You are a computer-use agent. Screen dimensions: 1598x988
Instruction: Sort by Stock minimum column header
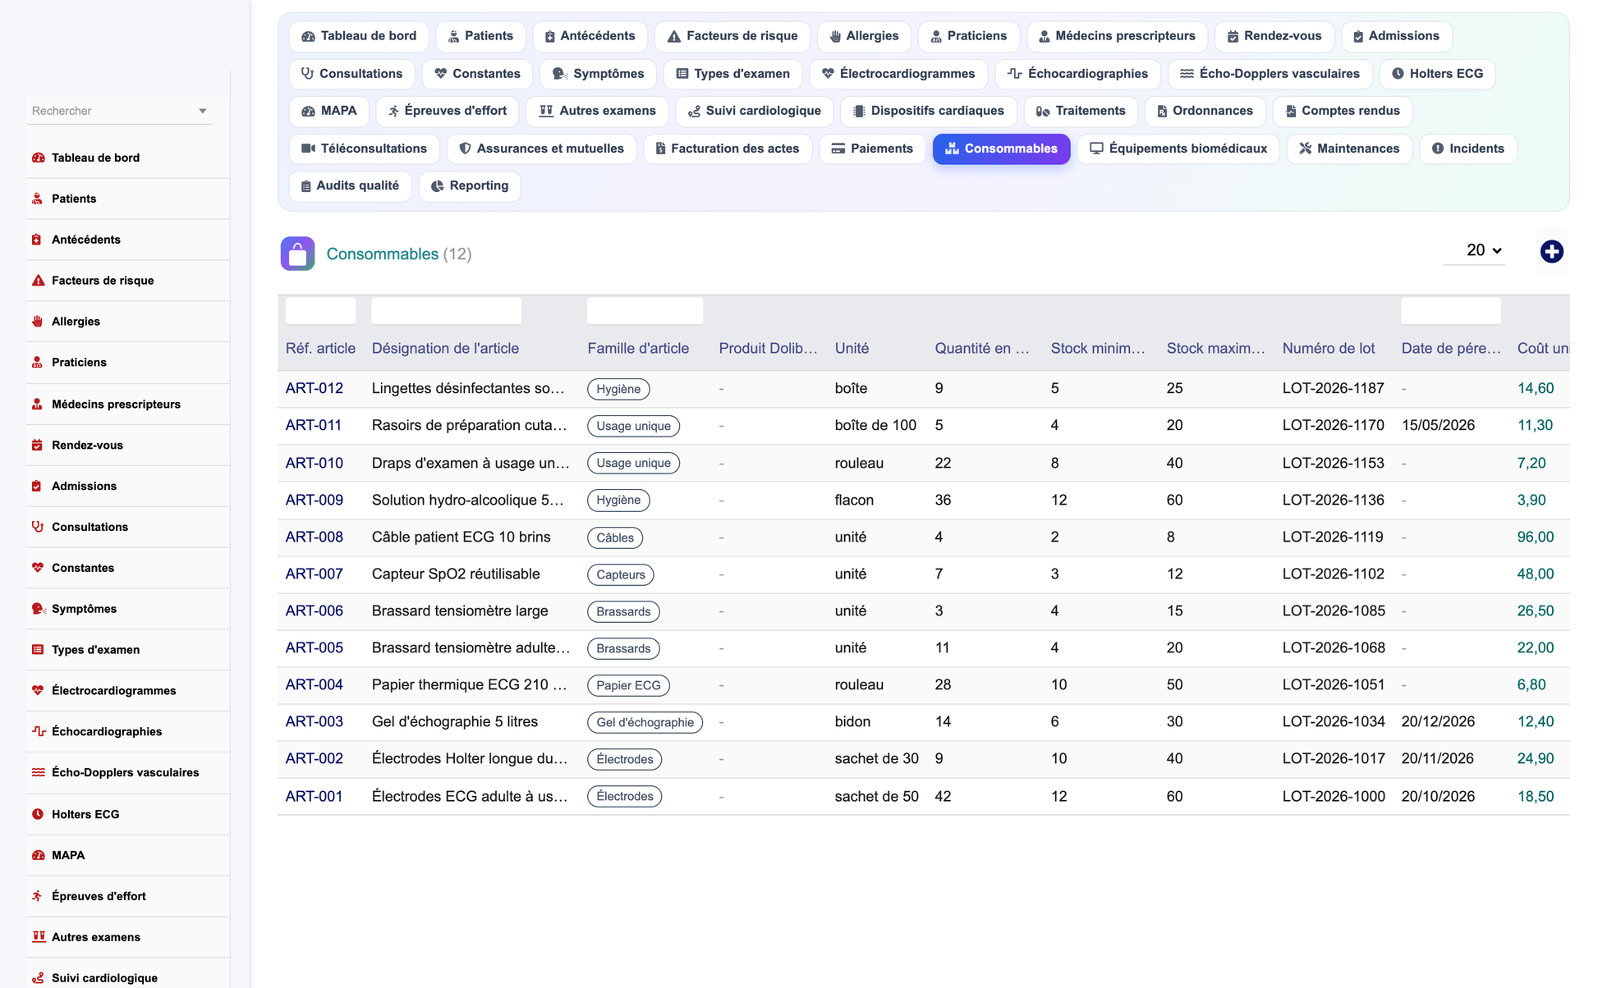(1097, 348)
